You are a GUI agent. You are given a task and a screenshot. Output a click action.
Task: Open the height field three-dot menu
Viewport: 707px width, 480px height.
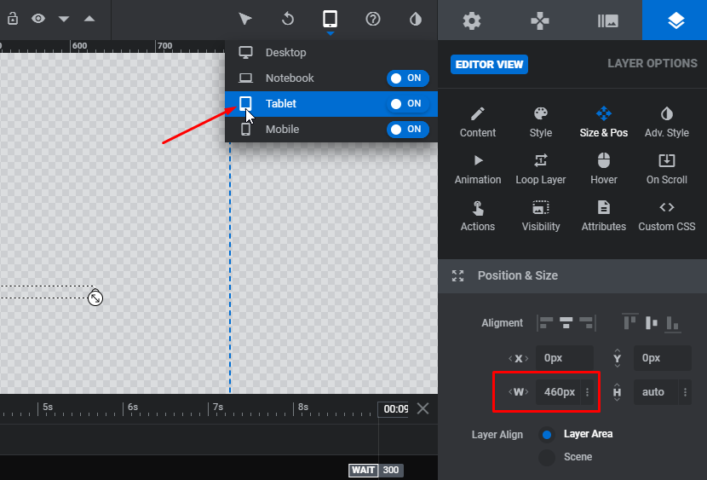(x=685, y=392)
